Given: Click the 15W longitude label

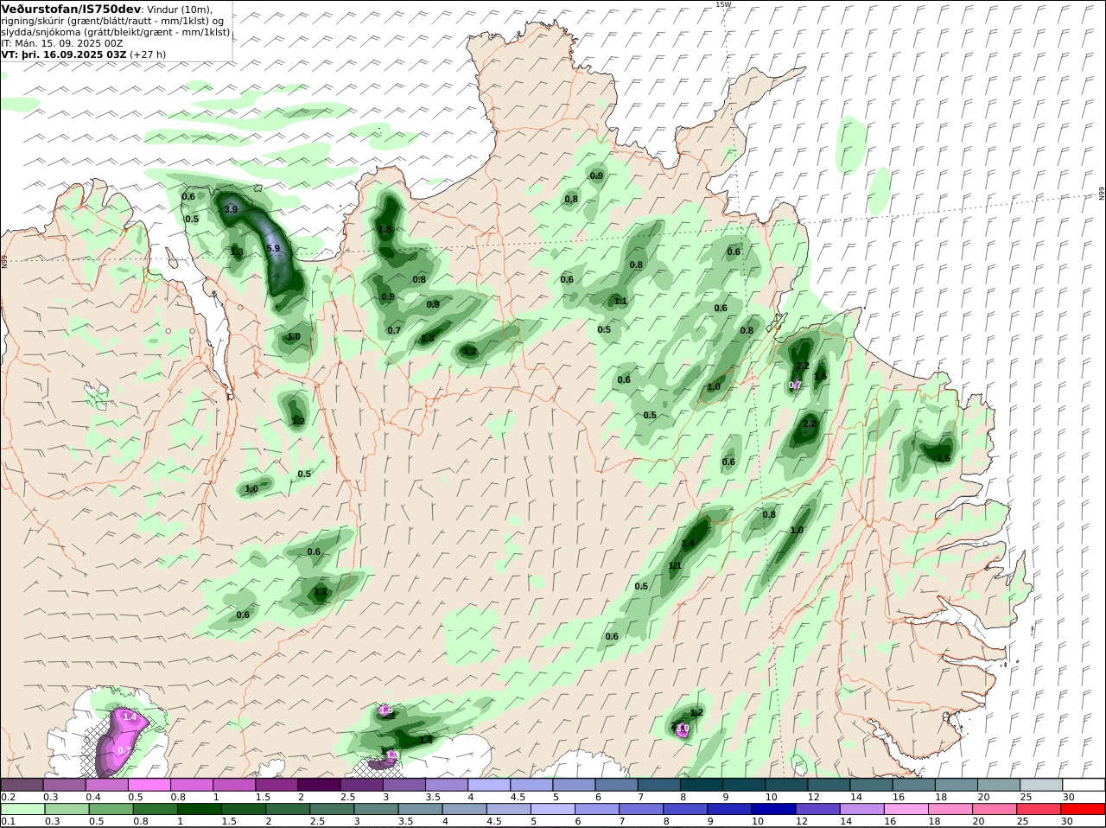Looking at the screenshot, I should point(723,4).
